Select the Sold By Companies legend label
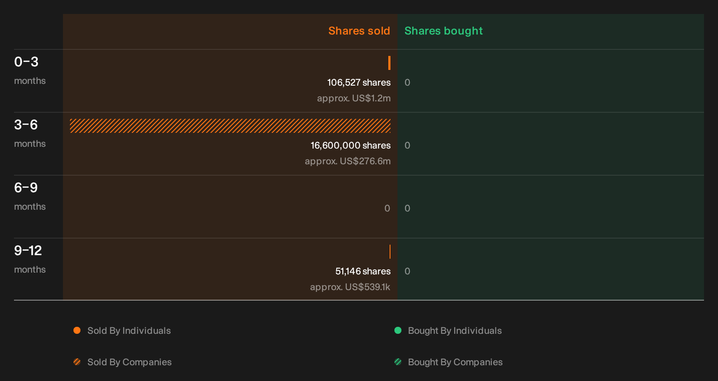 click(x=129, y=362)
